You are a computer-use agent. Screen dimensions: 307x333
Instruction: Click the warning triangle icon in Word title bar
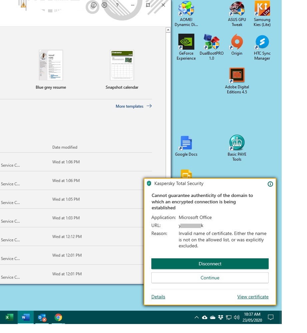coord(23,5)
